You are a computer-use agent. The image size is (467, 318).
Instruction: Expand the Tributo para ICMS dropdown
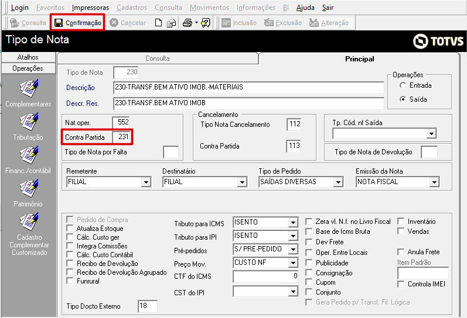(293, 222)
